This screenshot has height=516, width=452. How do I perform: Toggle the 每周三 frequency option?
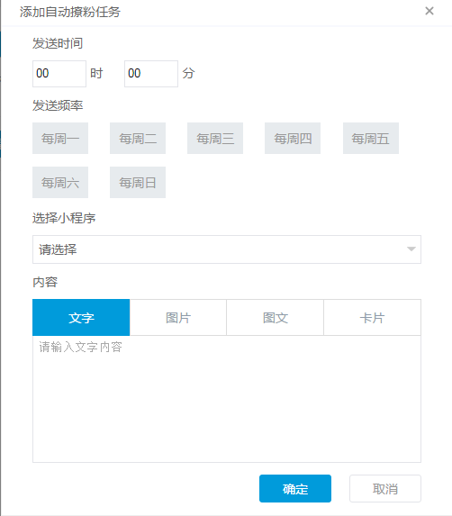[x=215, y=138]
